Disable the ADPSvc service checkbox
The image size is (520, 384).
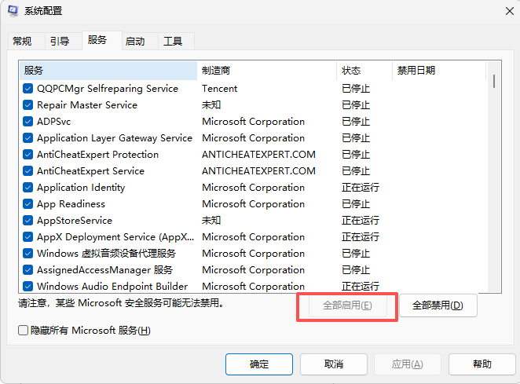[x=27, y=122]
